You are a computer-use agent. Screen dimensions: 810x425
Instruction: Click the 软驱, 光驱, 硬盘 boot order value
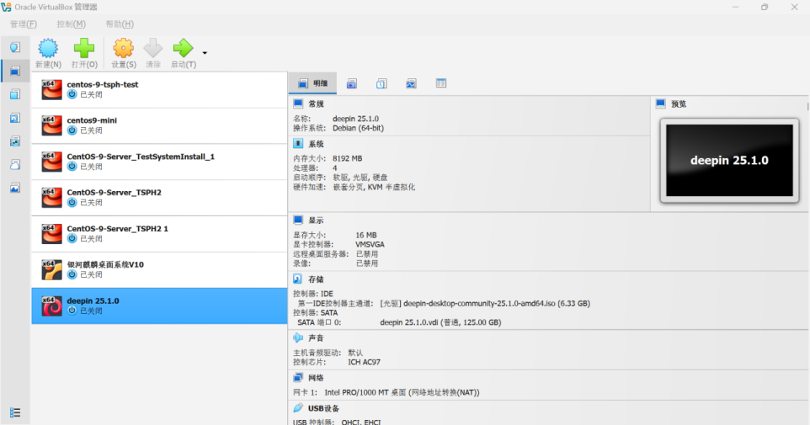click(360, 177)
